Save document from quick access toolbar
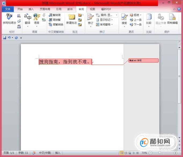Screen dimensions: 183x157 click(x=5, y=38)
